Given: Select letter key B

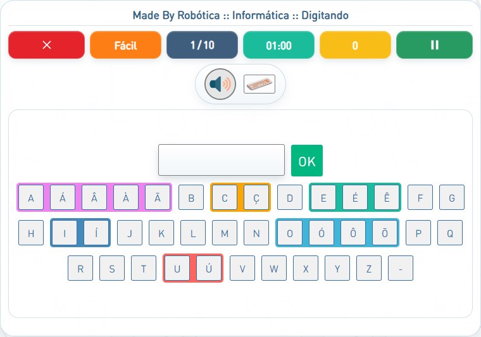Looking at the screenshot, I should 191,197.
